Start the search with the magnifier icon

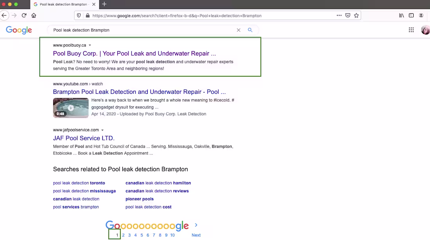250,30
